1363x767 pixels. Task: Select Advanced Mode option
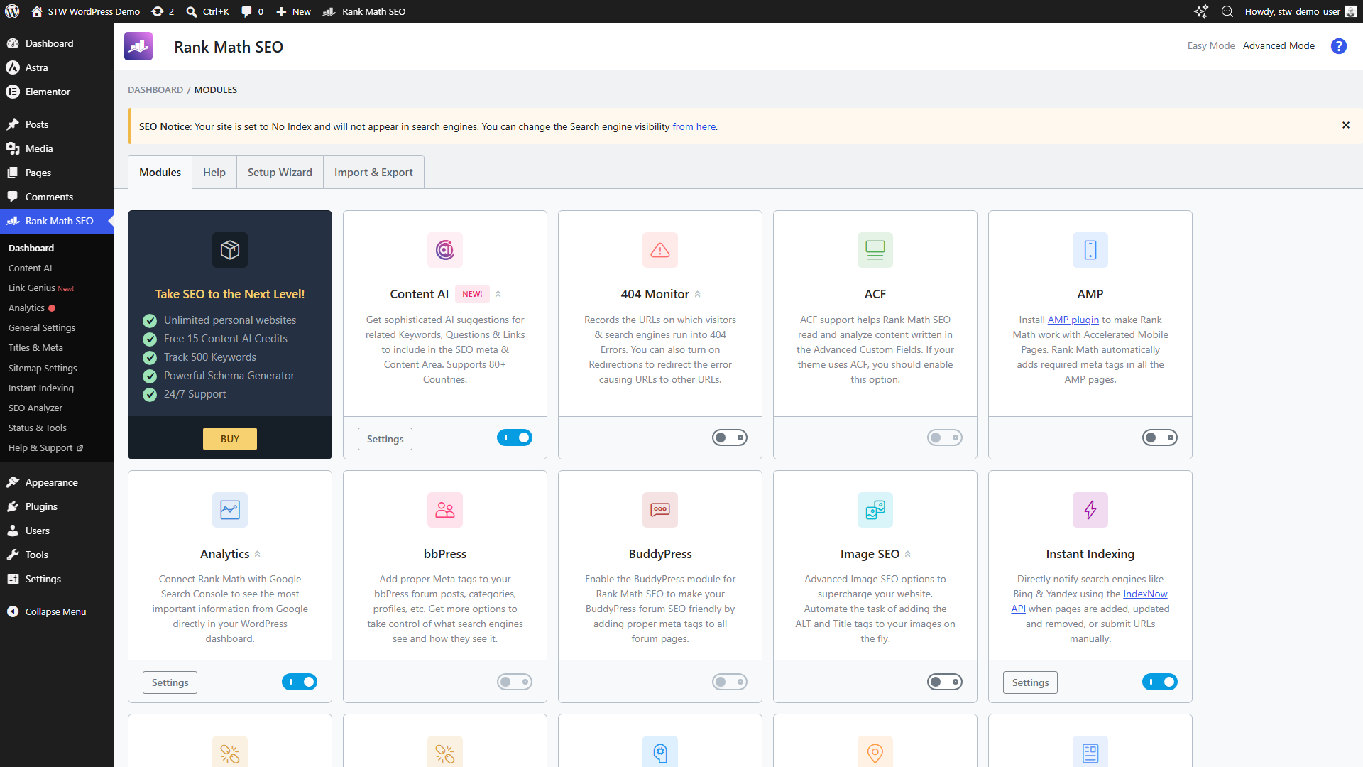(x=1279, y=45)
